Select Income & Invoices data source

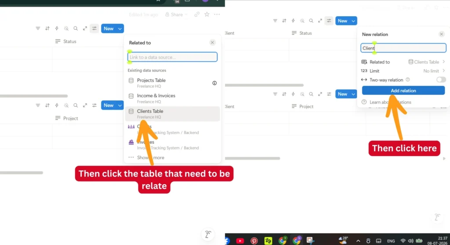pos(172,98)
